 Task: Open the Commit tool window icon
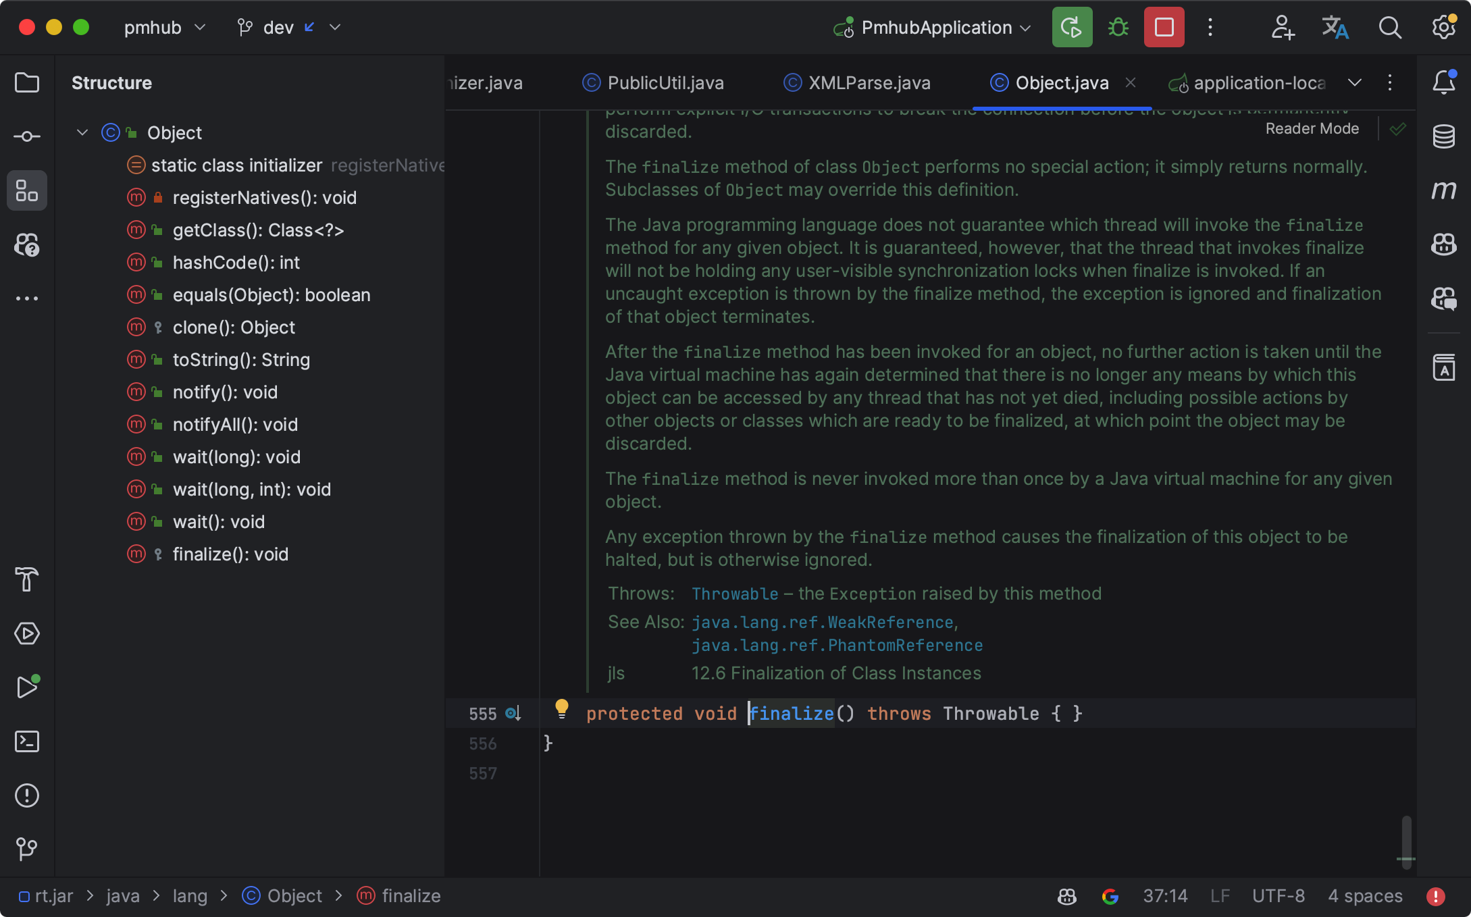27,136
